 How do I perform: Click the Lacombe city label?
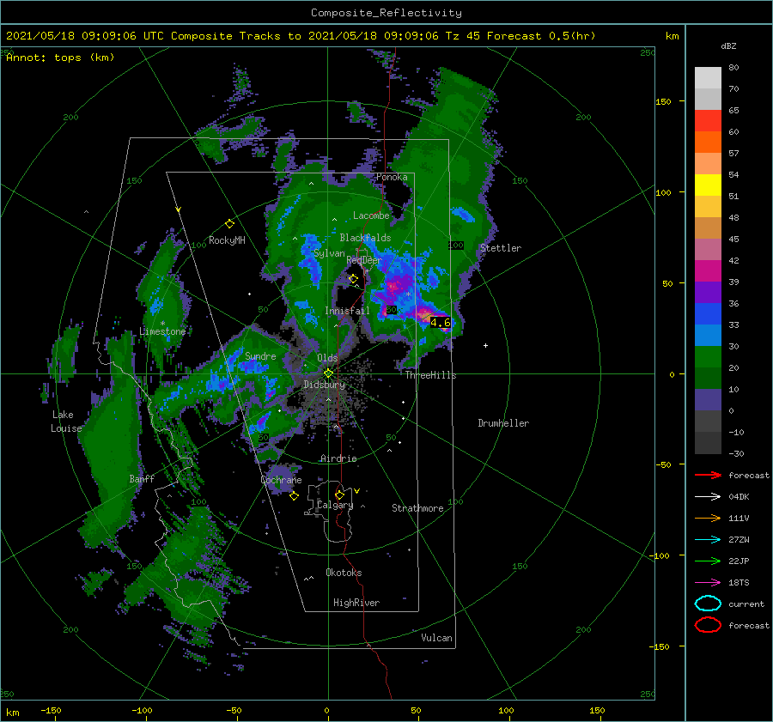371,215
